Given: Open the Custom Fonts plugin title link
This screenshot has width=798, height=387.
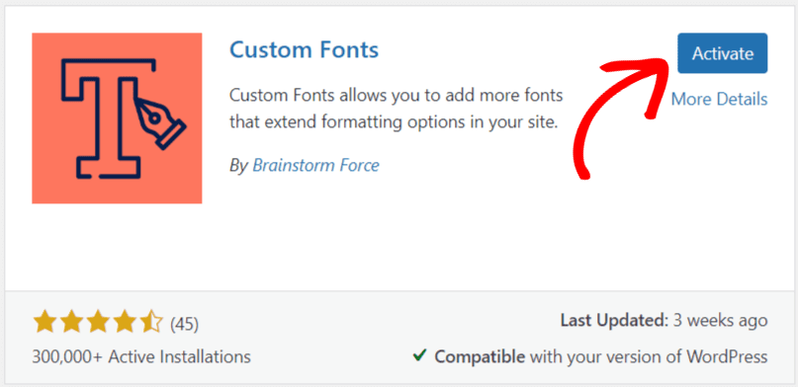Looking at the screenshot, I should 304,50.
